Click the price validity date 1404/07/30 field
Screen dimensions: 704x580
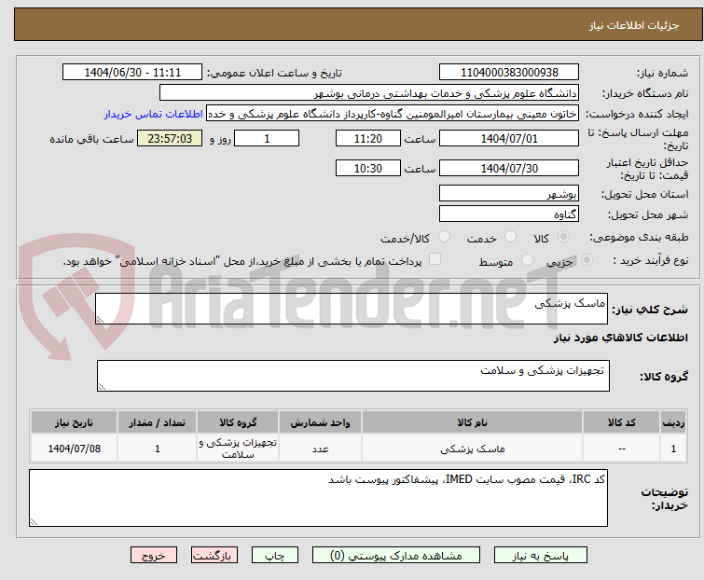pyautogui.click(x=509, y=169)
